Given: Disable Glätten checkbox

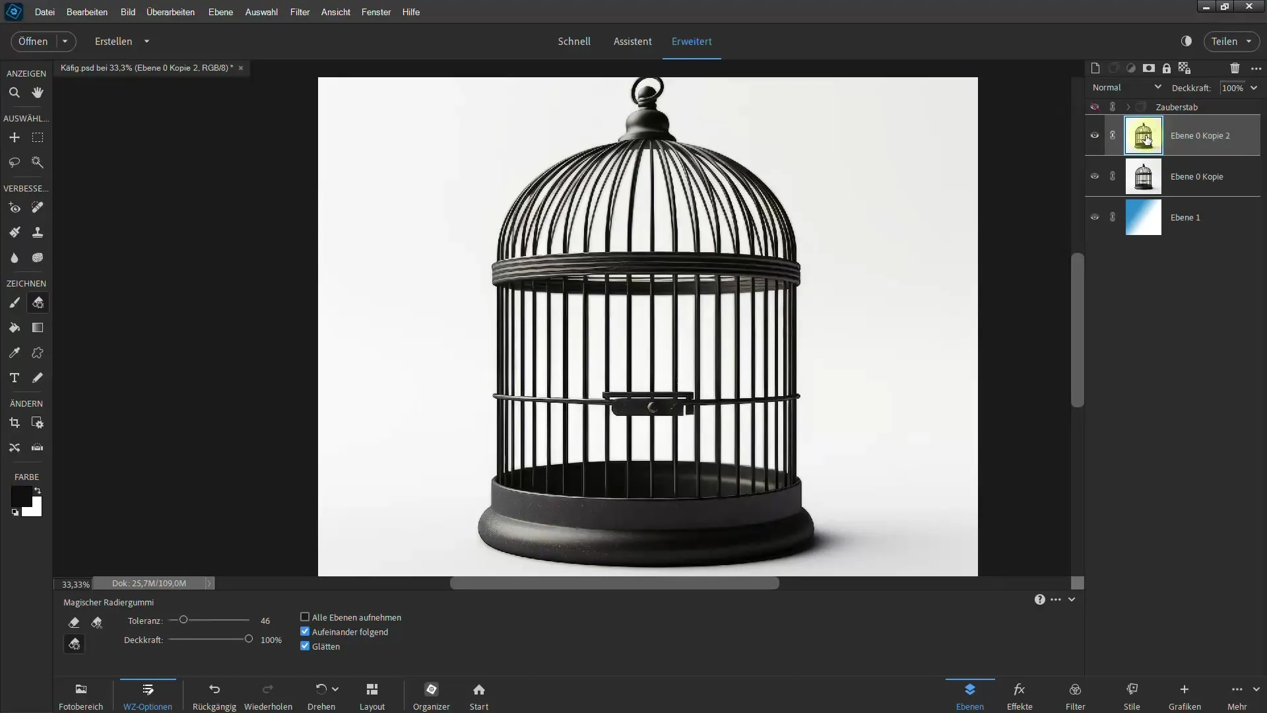Looking at the screenshot, I should pos(306,645).
